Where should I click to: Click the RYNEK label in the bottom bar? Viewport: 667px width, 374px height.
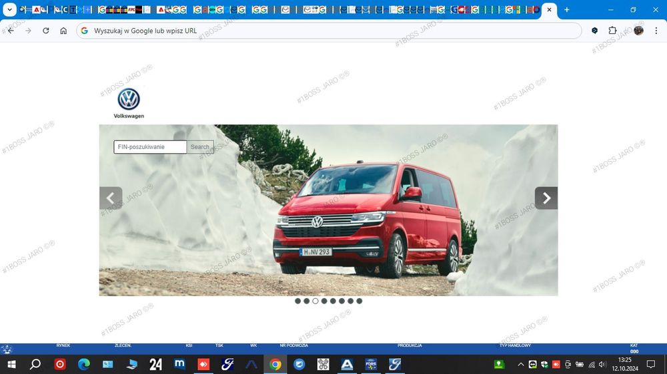(x=63, y=345)
